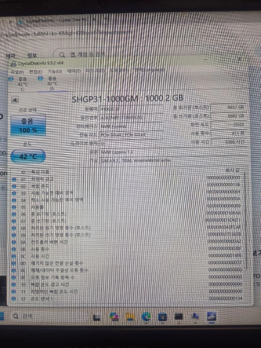Select the 오류 정보 기록 항목 수 row

[x=128, y=277]
